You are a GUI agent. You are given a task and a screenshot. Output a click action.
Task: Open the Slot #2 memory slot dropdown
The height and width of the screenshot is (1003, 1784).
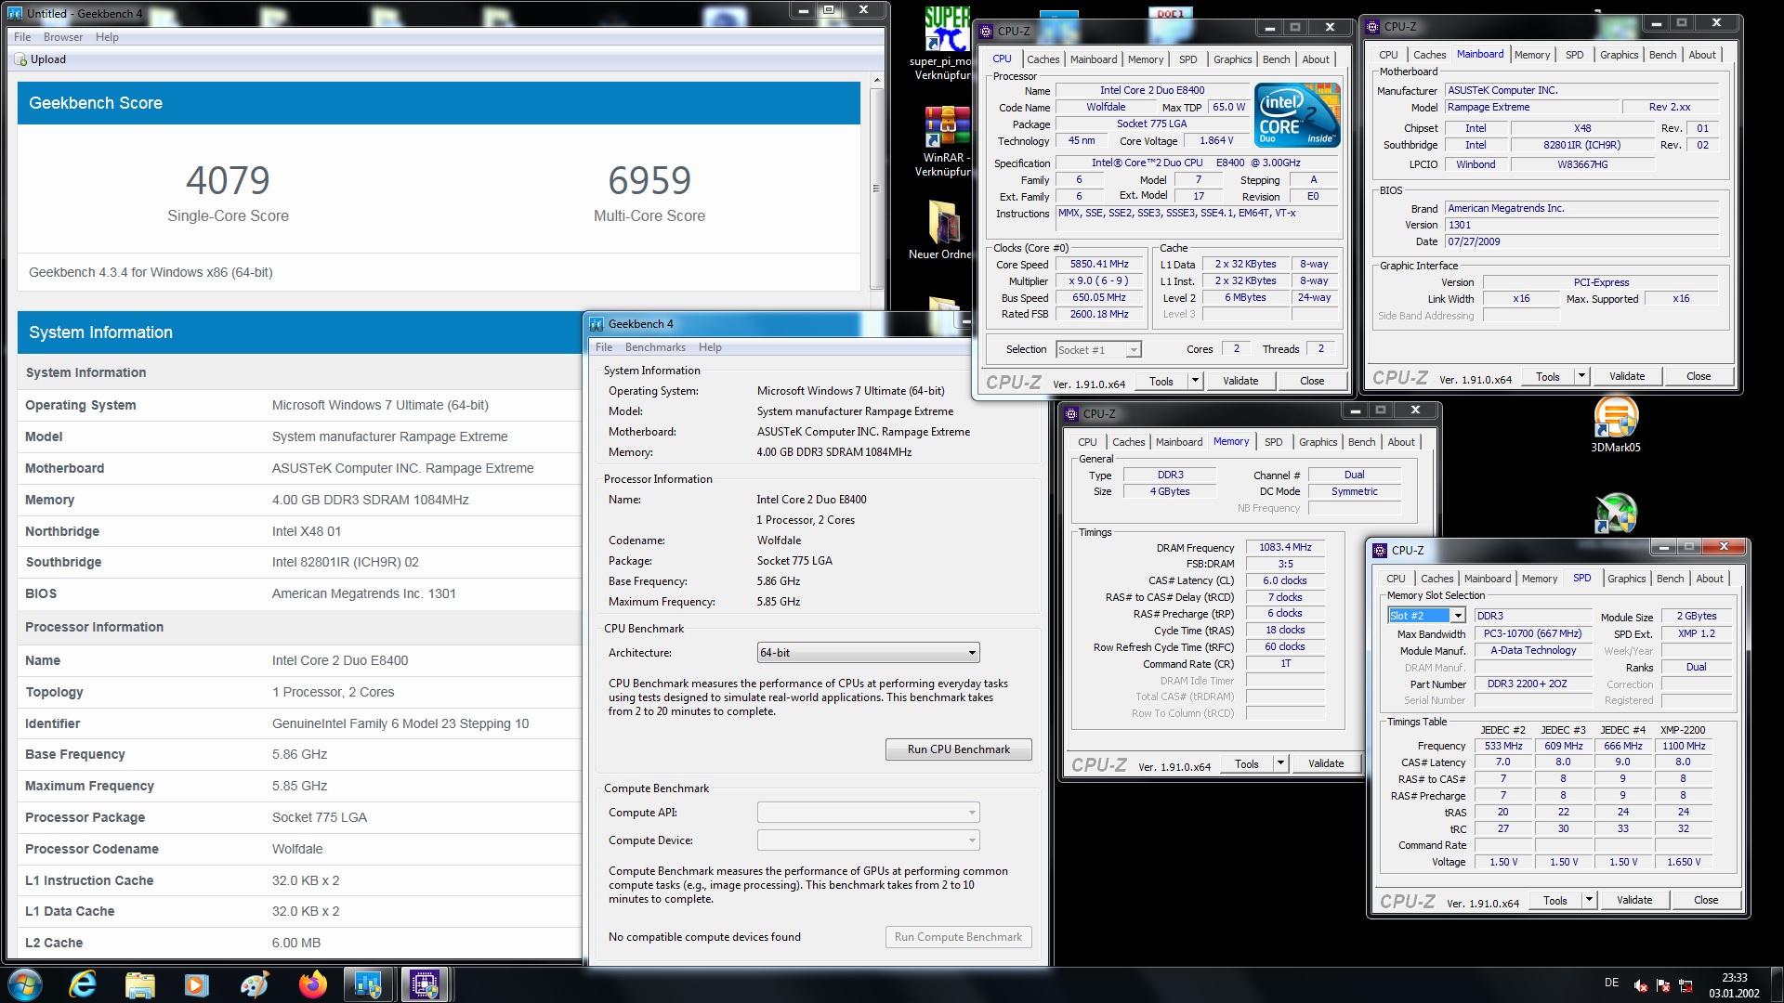pyautogui.click(x=1426, y=616)
